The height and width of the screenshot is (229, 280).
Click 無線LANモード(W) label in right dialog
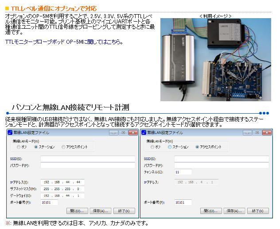pos(159,141)
